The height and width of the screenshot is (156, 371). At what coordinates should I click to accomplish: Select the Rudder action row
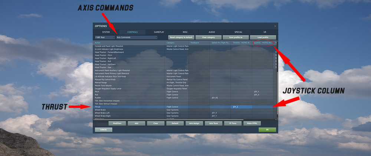pyautogui.click(x=184, y=98)
